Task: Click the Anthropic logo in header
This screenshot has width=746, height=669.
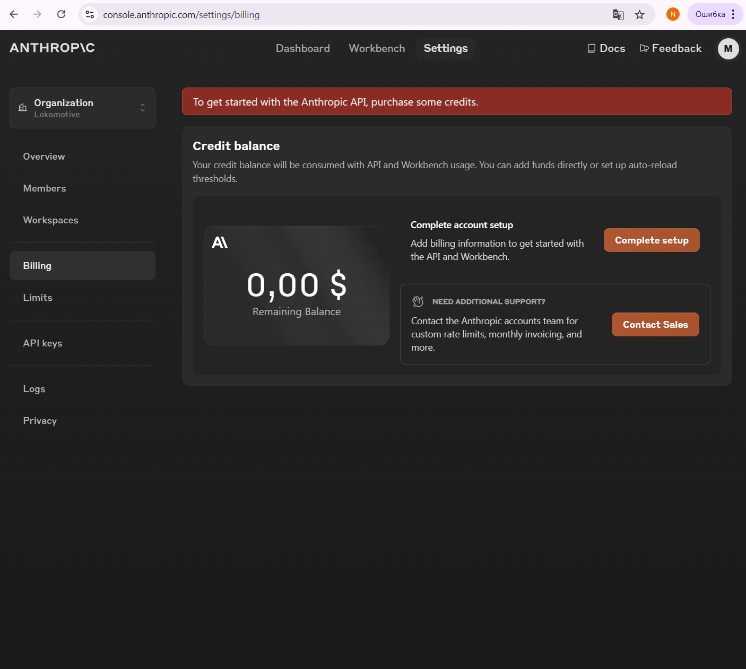Action: 53,48
